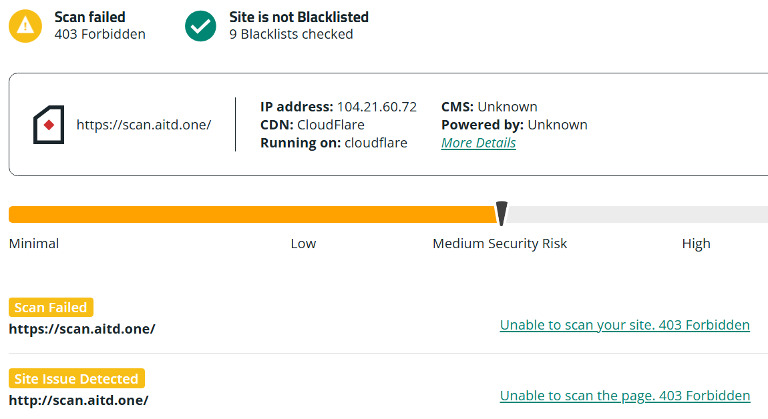
Task: Open "Unable to scan the page" link
Action: (x=624, y=396)
